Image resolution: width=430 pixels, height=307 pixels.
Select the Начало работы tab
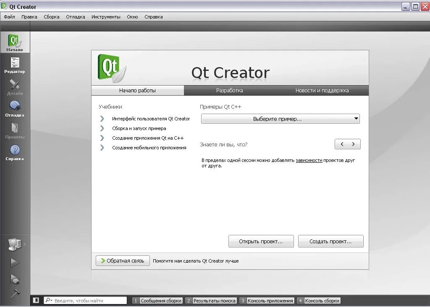(137, 90)
